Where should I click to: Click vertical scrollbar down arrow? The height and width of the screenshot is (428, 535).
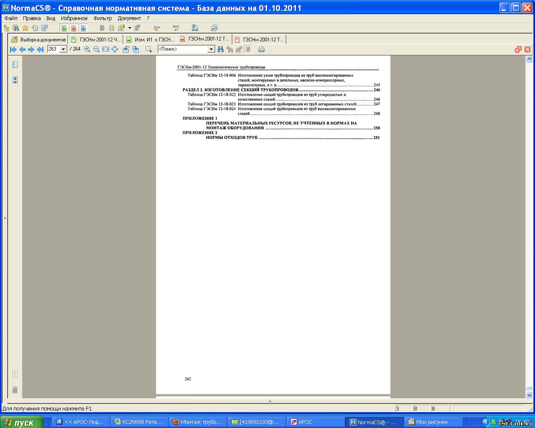tap(529, 395)
